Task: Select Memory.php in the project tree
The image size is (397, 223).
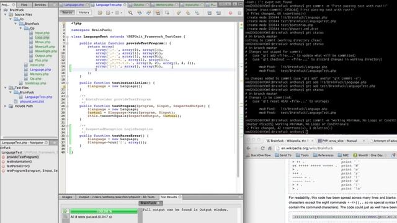Action: 39,74
